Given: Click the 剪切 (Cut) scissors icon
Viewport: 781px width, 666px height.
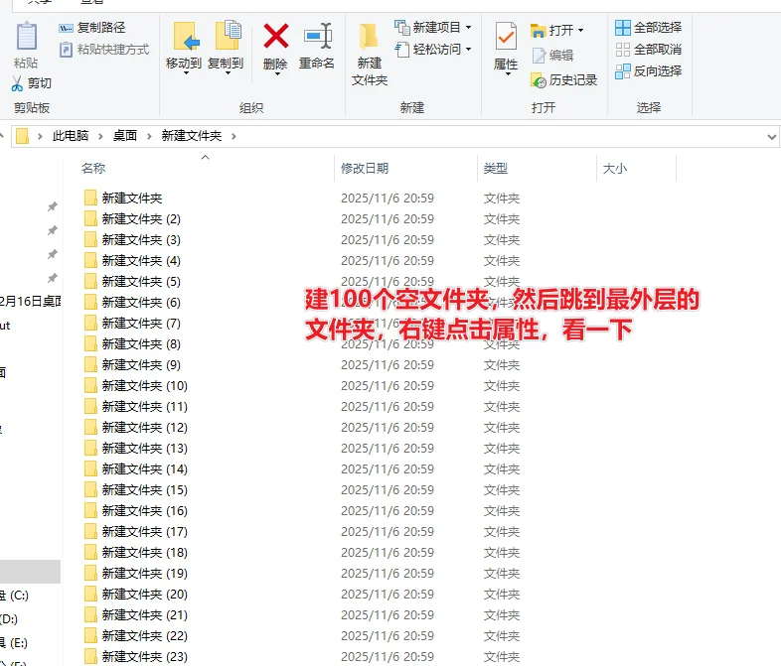Looking at the screenshot, I should coord(17,83).
